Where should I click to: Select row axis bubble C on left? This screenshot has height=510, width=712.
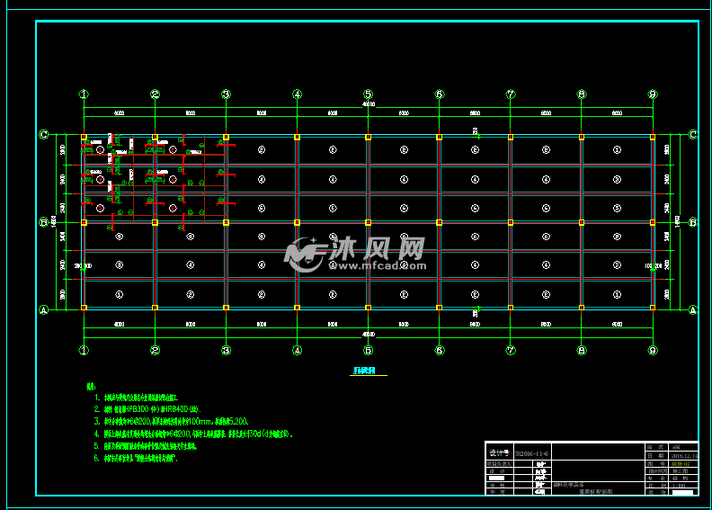42,135
